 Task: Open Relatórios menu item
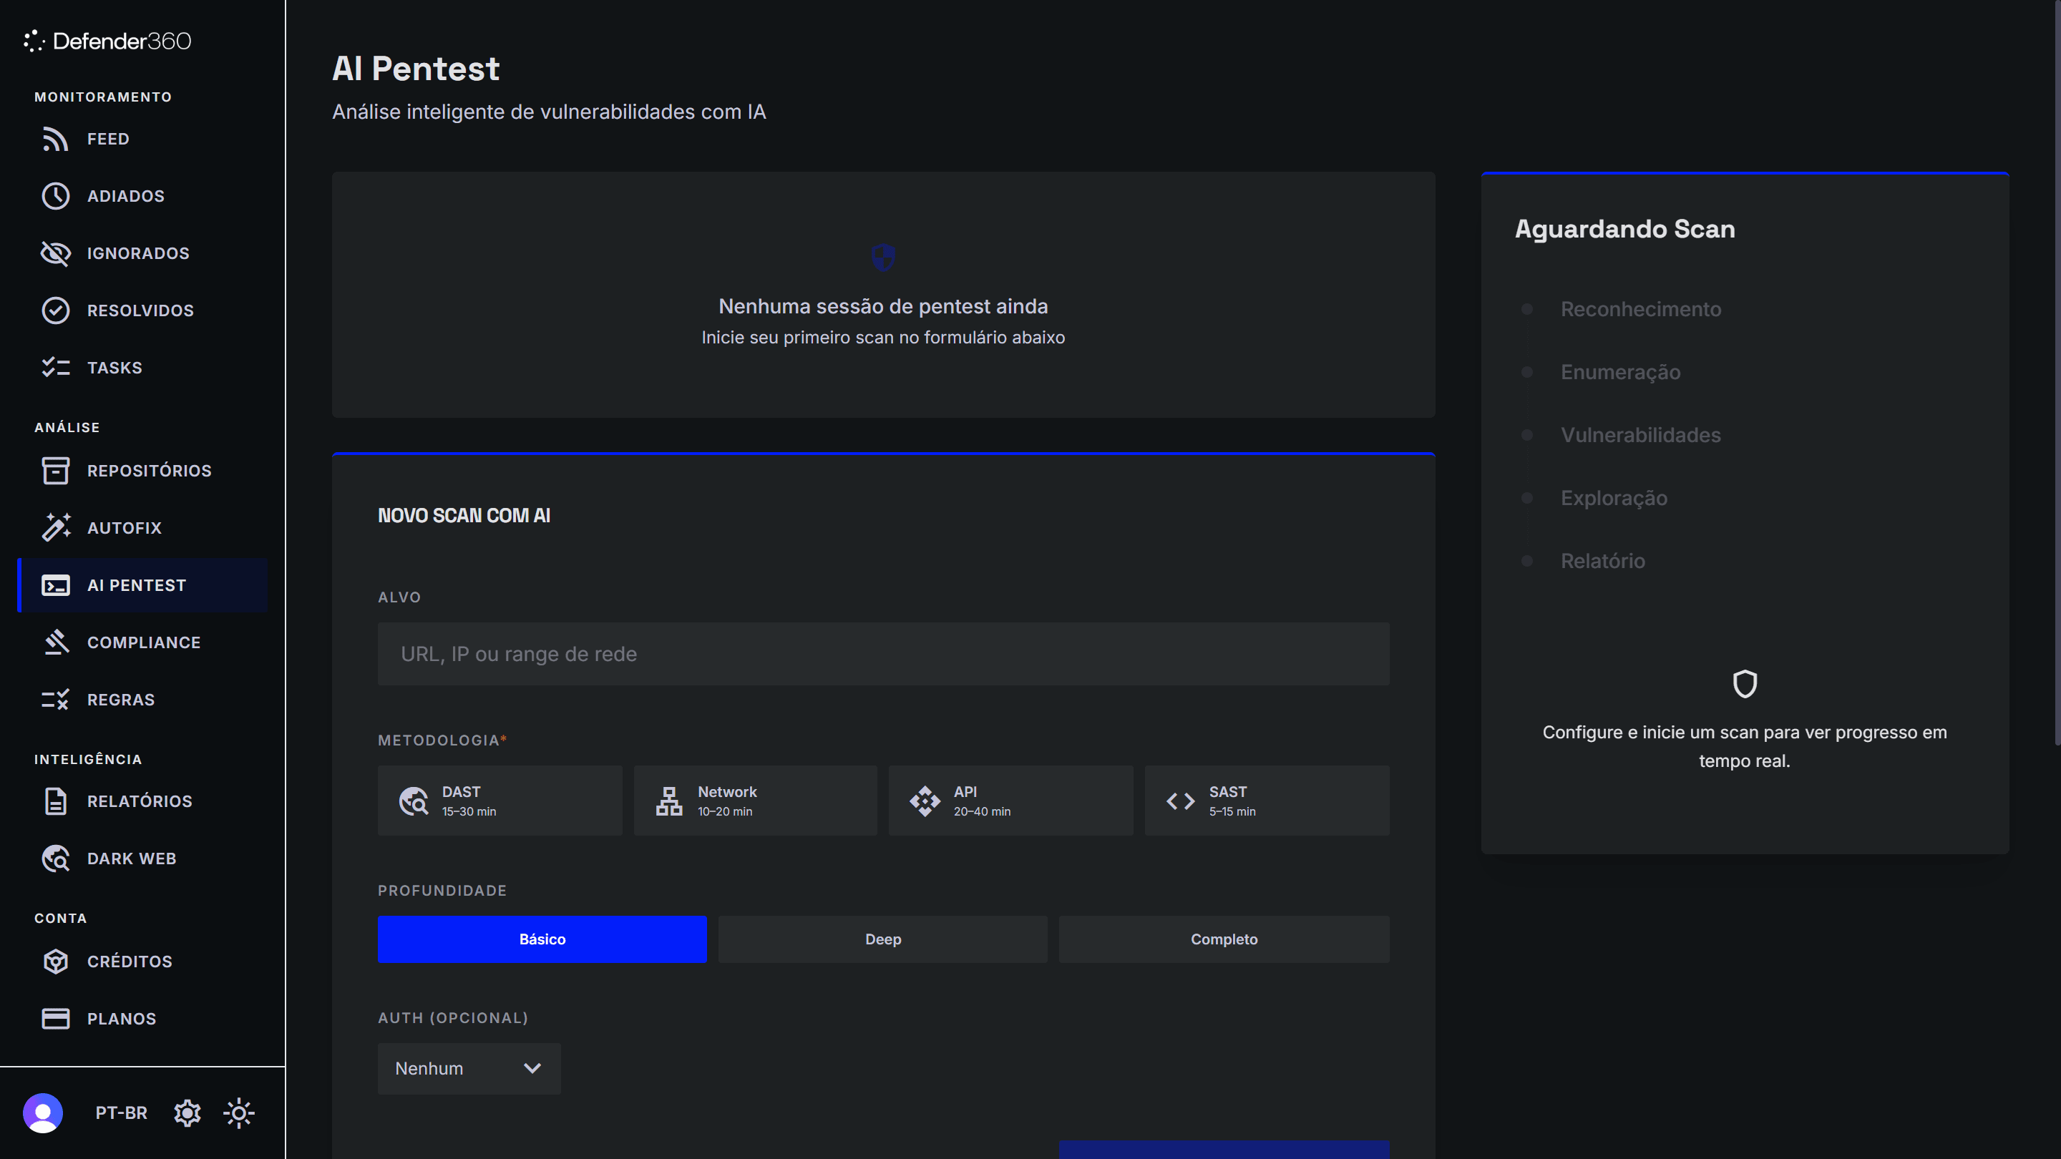tap(142, 801)
